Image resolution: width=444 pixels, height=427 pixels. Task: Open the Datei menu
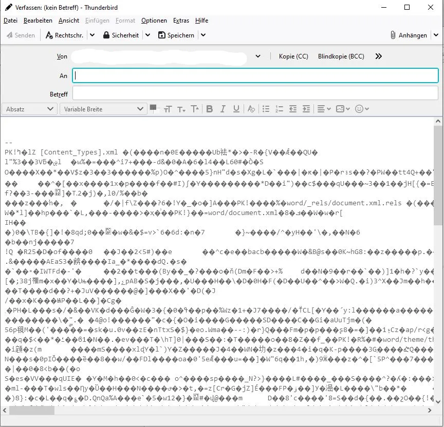10,21
